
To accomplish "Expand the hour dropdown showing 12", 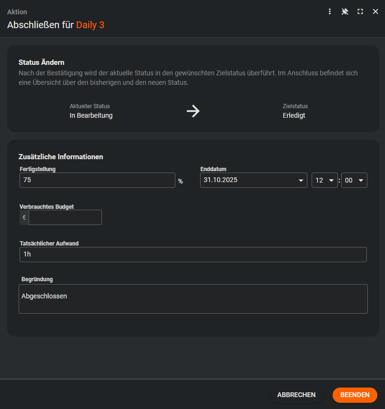I will [x=331, y=181].
